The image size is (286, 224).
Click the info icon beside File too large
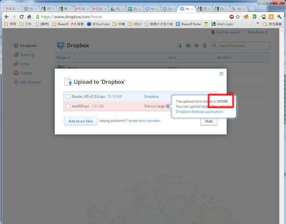click(x=168, y=106)
